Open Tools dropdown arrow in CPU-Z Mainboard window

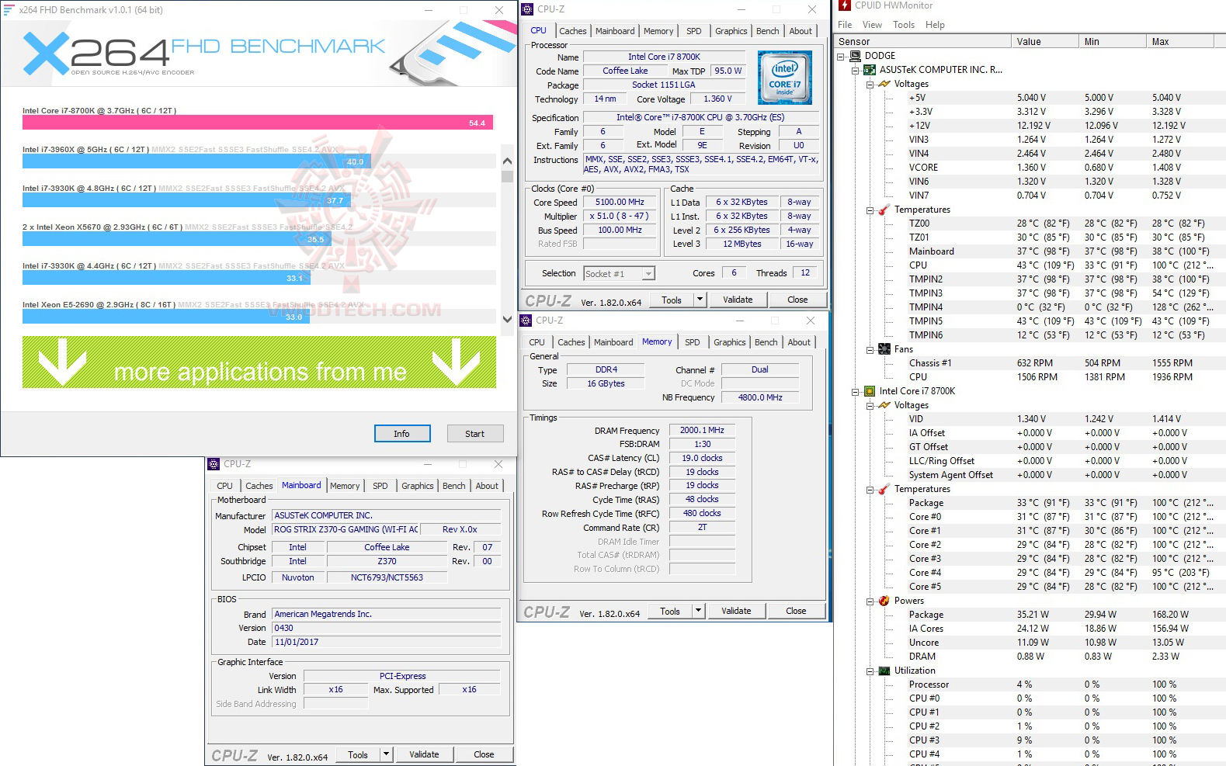click(x=385, y=754)
